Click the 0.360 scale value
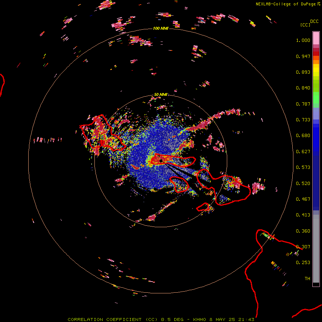The image size is (322, 322). tap(303, 231)
